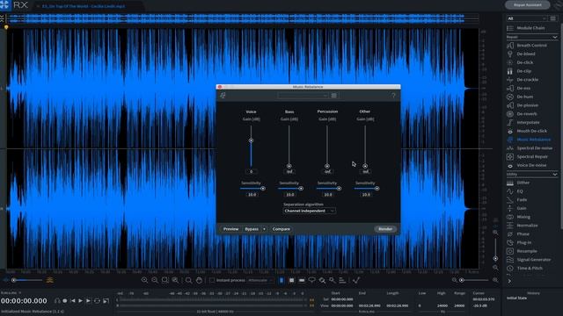
Task: Enable the Instant process checkbox
Action: 212,281
